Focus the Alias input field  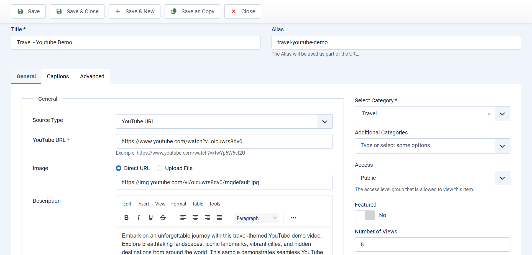click(396, 42)
